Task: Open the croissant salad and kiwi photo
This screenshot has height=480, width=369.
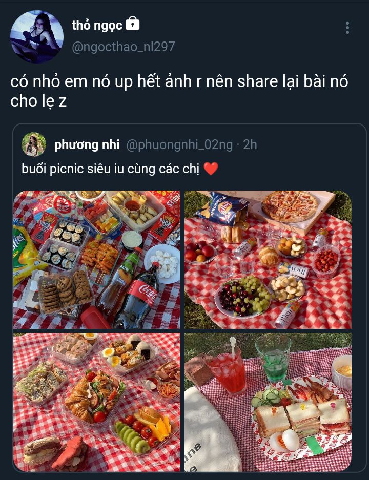Action: 97,402
